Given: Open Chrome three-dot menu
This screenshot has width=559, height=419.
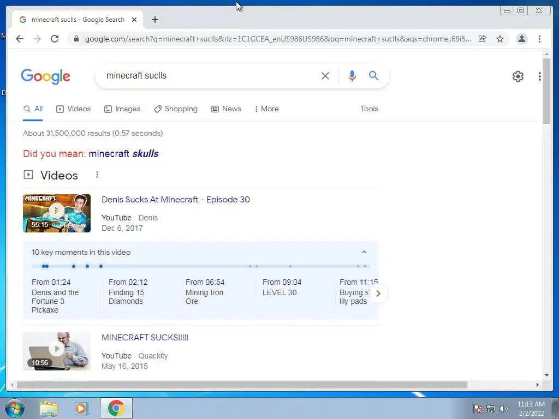Looking at the screenshot, I should [x=539, y=39].
